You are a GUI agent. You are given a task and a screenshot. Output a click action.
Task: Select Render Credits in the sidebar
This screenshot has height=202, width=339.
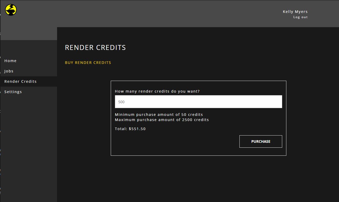20,81
